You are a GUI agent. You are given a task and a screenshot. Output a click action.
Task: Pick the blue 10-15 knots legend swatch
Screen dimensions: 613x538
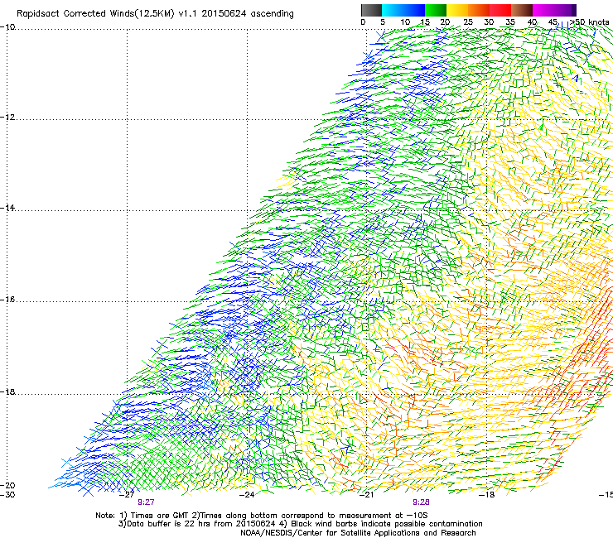414,10
